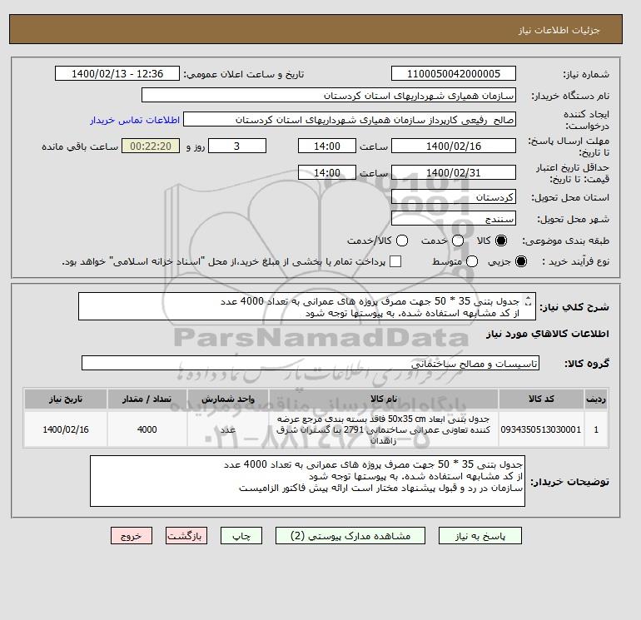The height and width of the screenshot is (620, 641).
Task: Click the نام کالا column header
Action: 384,399
